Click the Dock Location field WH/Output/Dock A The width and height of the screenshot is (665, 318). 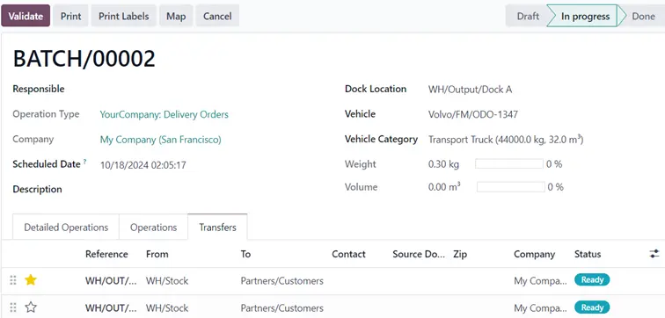point(470,90)
